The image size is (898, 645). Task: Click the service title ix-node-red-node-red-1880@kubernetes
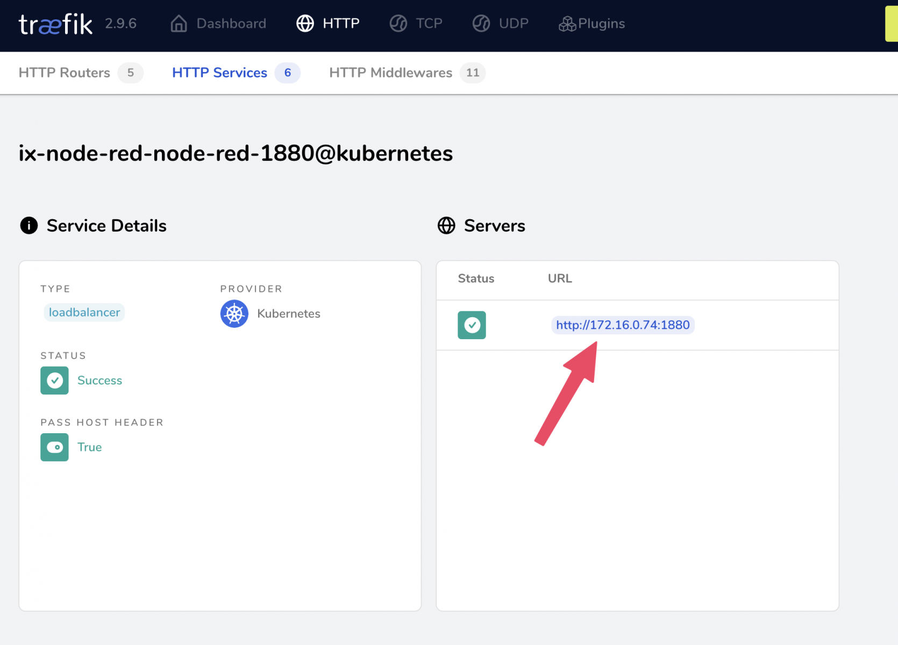tap(236, 153)
